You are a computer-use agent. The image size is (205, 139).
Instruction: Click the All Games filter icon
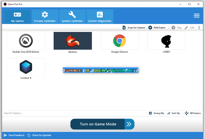coord(187,113)
